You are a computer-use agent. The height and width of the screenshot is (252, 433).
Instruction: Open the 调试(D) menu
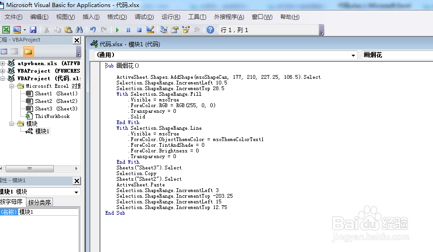click(144, 17)
